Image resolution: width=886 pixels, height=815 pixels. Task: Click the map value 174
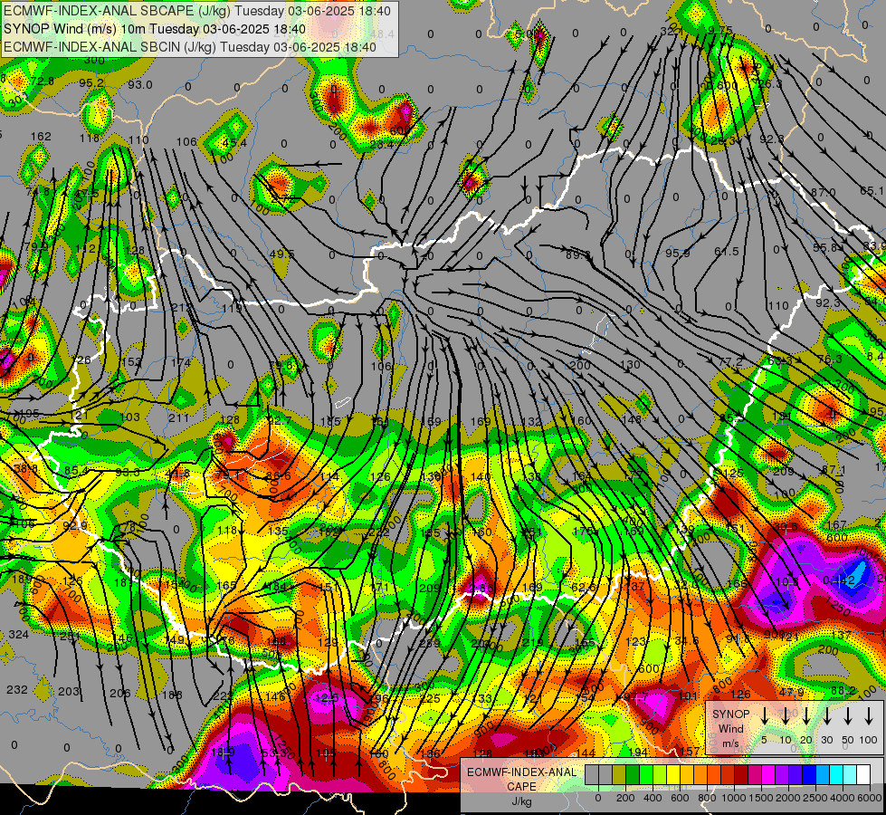click(x=181, y=362)
